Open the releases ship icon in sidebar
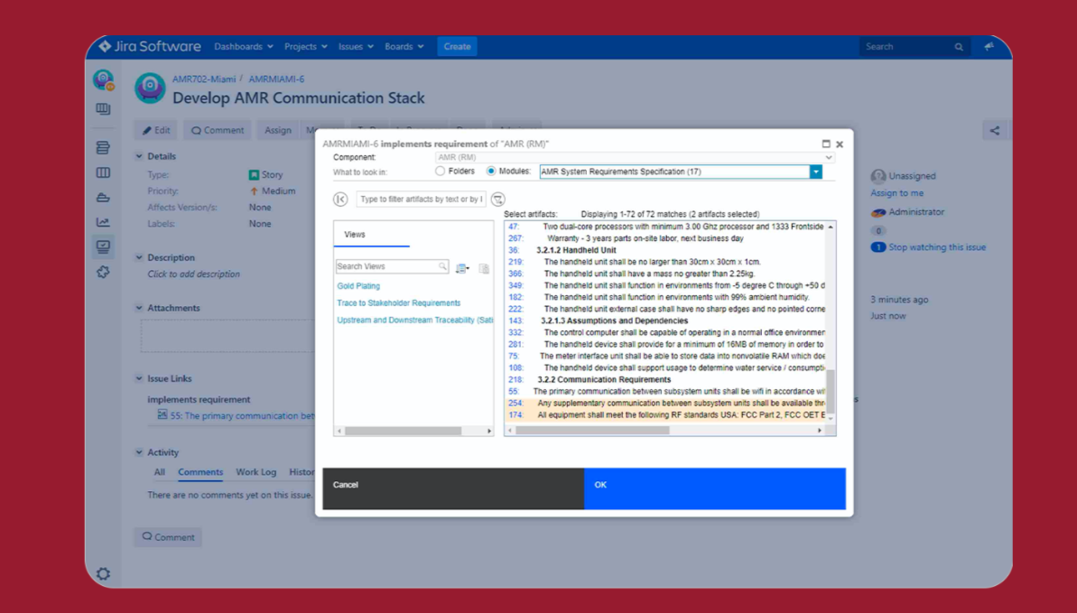Image resolution: width=1077 pixels, height=613 pixels. [103, 198]
